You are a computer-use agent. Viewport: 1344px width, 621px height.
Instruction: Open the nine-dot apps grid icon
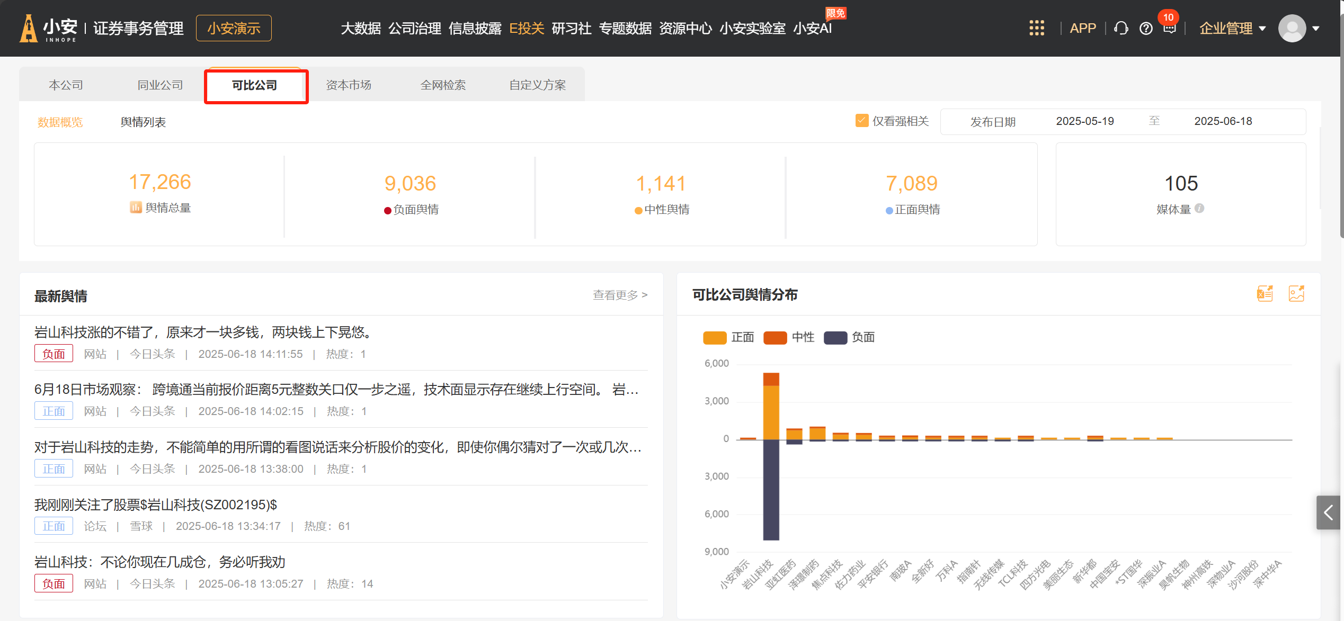coord(1036,28)
